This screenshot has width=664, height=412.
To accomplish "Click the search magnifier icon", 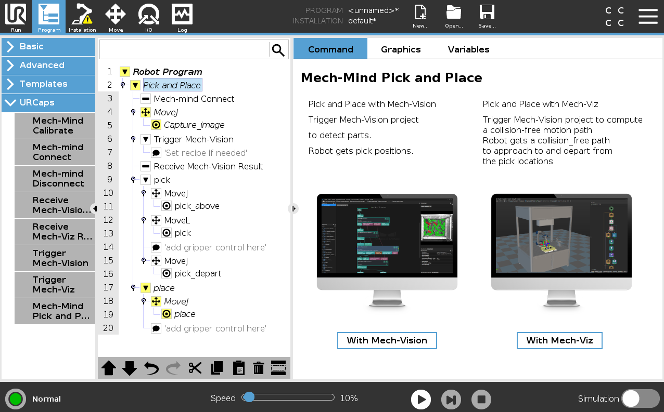I will pyautogui.click(x=278, y=50).
